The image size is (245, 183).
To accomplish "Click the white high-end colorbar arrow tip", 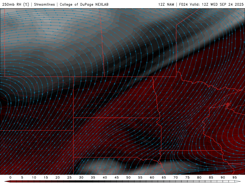I will tap(238, 181).
